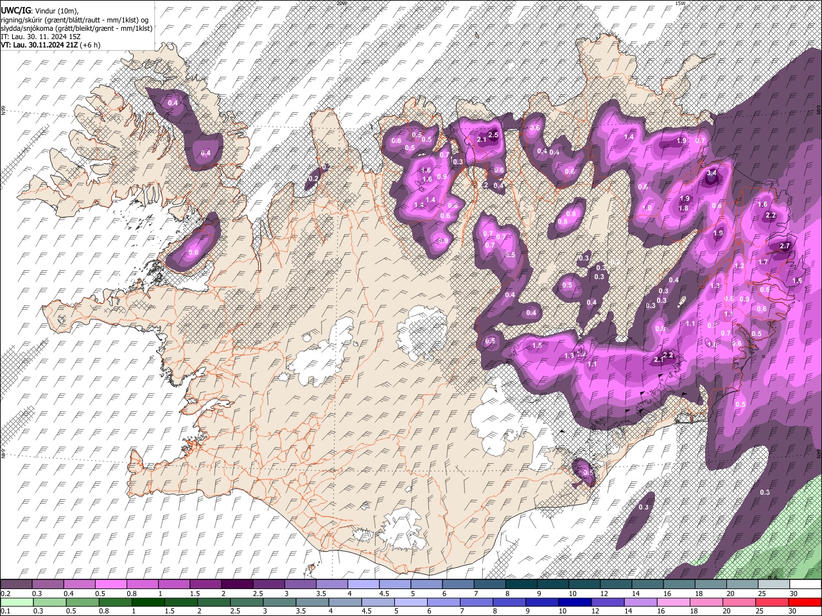This screenshot has height=616, width=822.
Task: Click the title 'UWC/IG: Vindur (10m),'
Action: [x=40, y=11]
